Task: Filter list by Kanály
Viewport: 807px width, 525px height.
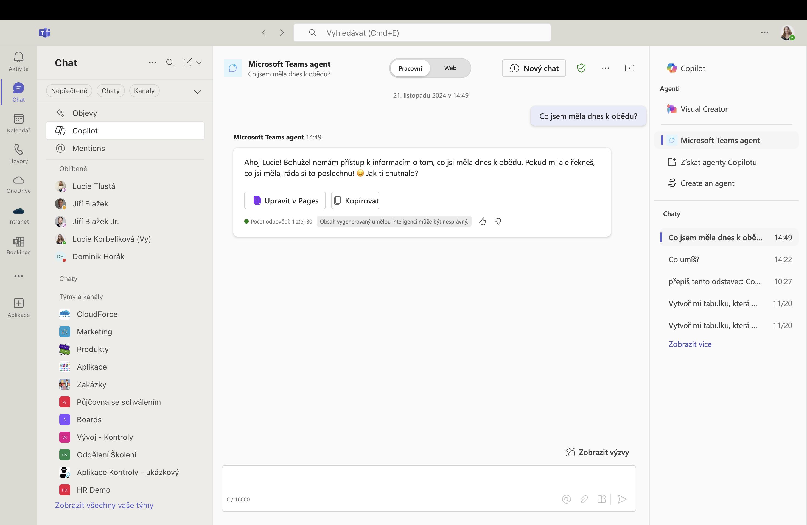Action: 144,91
